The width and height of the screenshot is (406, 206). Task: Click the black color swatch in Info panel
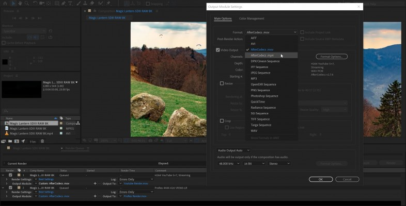5,61
